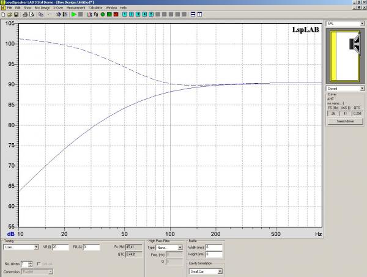Click the Select driver button
Image resolution: width=367 pixels, height=277 pixels.
click(x=345, y=122)
